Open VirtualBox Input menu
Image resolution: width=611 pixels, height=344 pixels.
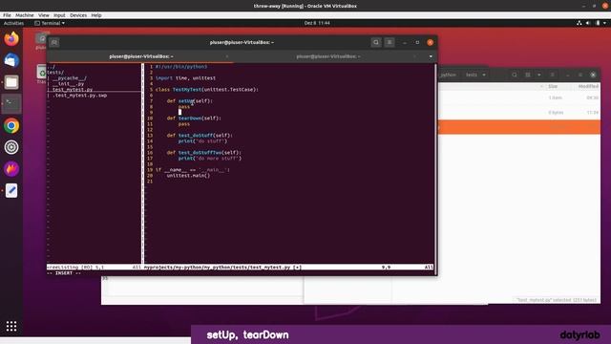(x=59, y=15)
